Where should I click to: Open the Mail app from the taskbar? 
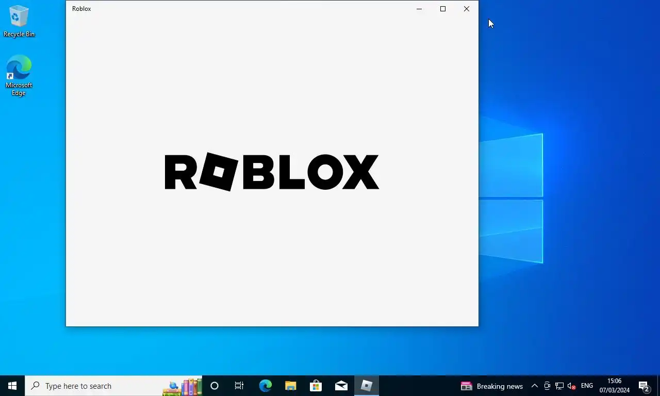pyautogui.click(x=341, y=386)
